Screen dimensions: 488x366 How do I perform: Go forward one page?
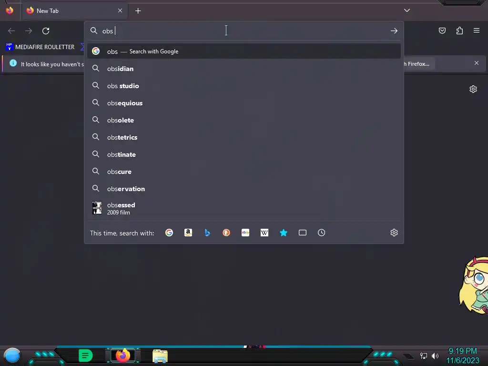point(29,31)
